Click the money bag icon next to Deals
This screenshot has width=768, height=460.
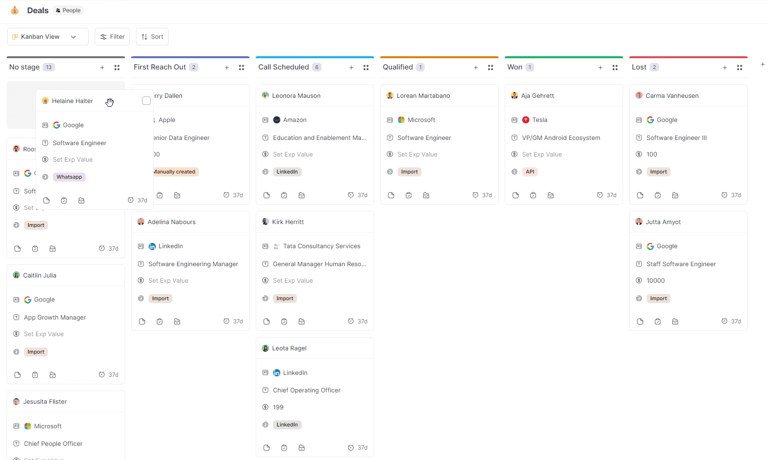point(14,10)
